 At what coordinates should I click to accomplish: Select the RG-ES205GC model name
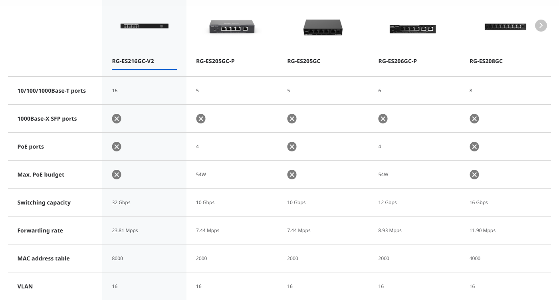(x=303, y=61)
